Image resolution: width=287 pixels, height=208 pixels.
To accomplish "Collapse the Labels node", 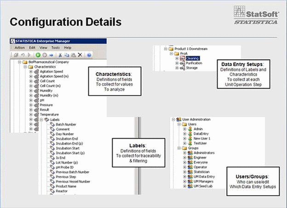I will click(x=41, y=120).
